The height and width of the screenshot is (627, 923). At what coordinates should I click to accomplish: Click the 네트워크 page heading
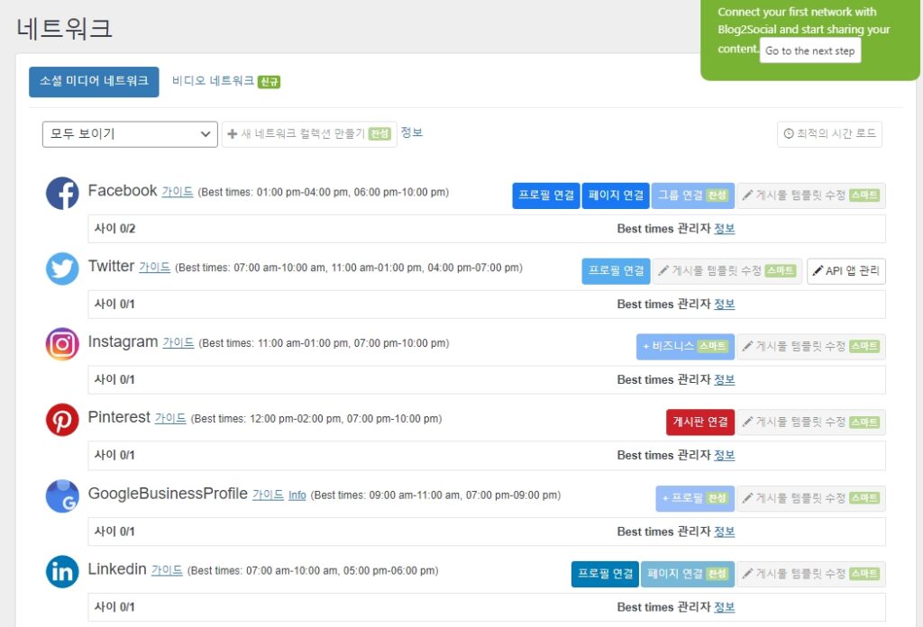[x=65, y=28]
